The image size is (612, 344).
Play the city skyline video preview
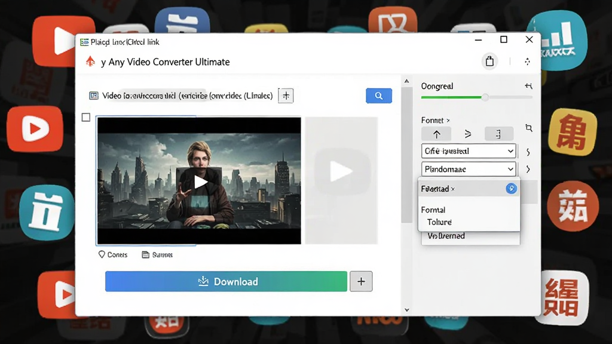[200, 181]
